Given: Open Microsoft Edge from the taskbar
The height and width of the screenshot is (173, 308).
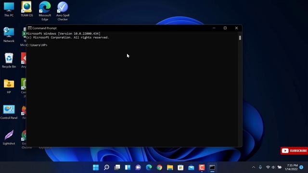Looking at the screenshot, I should pyautogui.click(x=149, y=167).
